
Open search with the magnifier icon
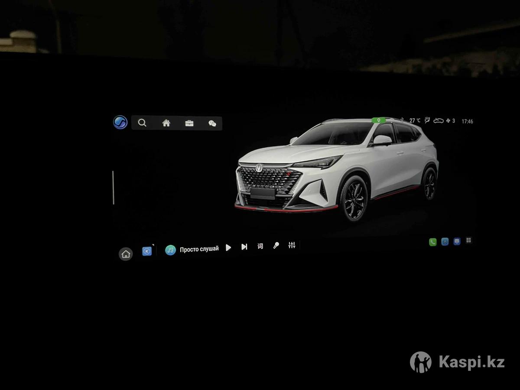[x=142, y=123]
